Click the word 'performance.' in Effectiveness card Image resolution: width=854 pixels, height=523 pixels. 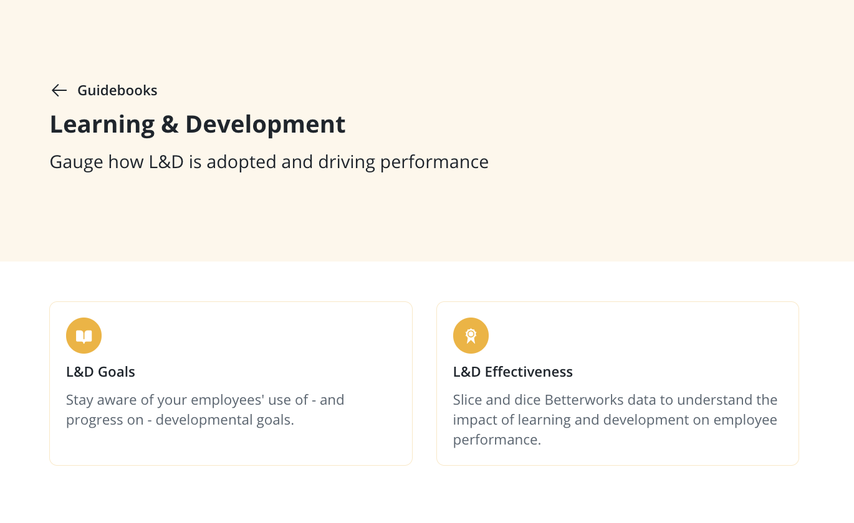[497, 440]
